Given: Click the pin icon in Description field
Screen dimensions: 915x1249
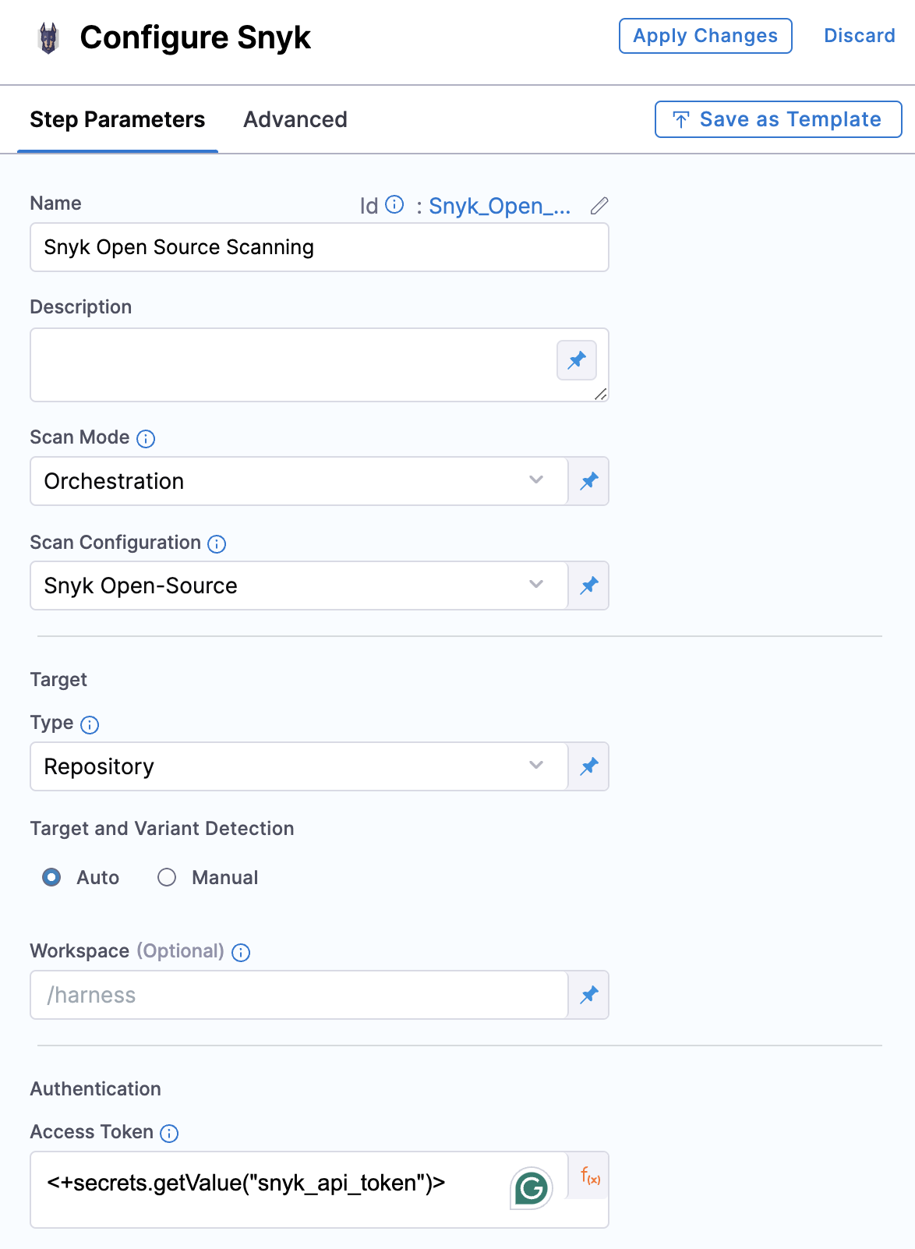Looking at the screenshot, I should [x=577, y=360].
